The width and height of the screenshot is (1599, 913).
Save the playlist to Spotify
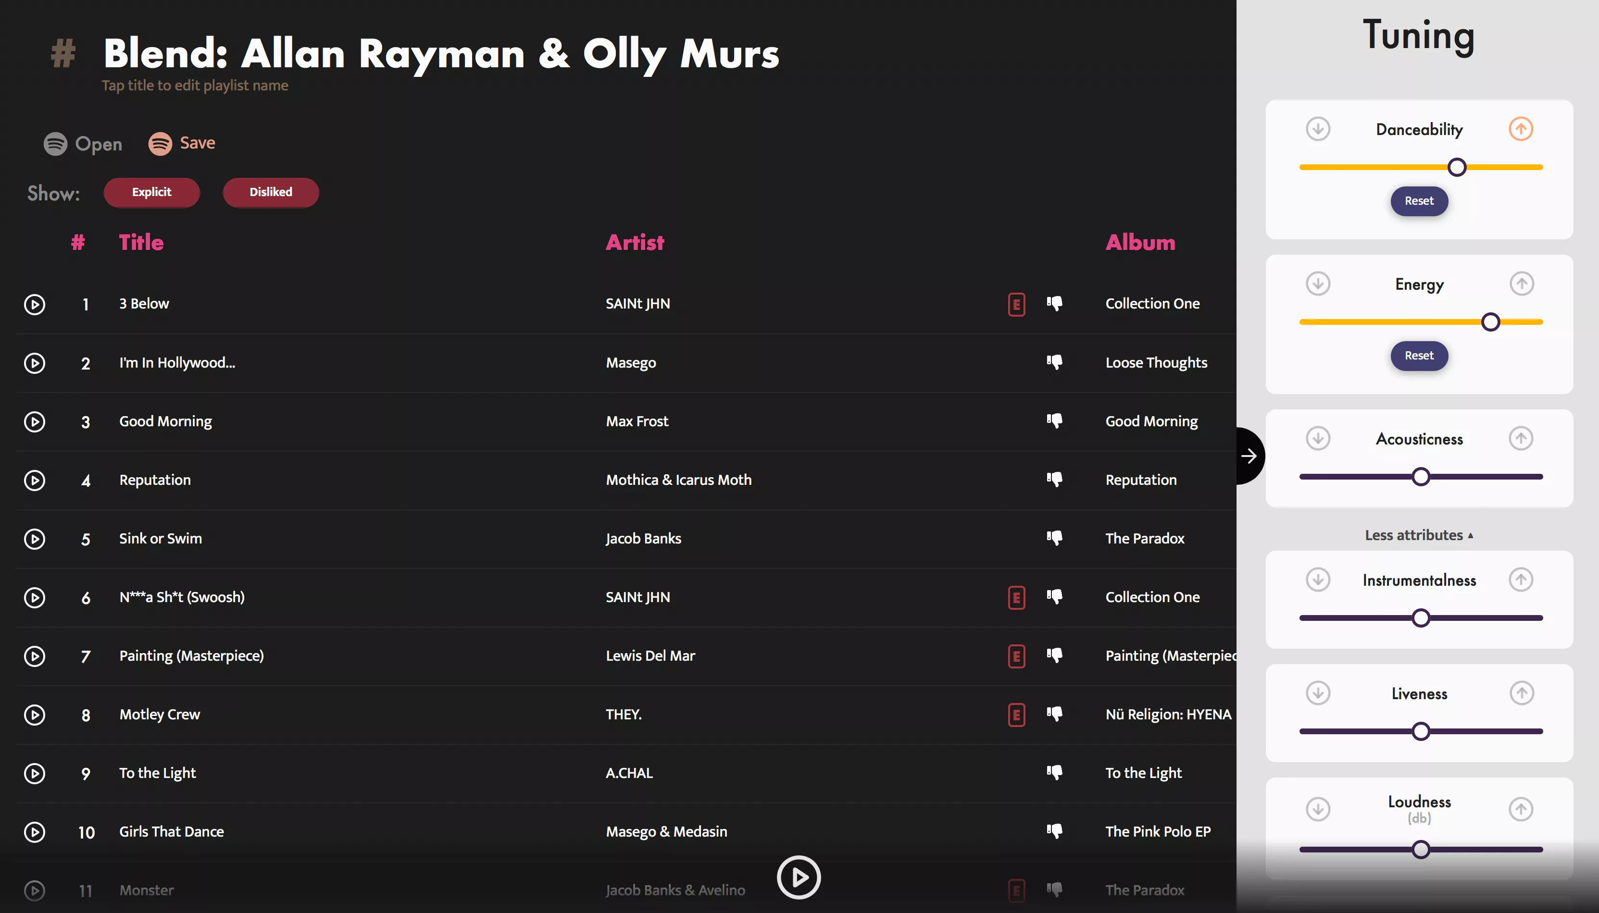(182, 144)
